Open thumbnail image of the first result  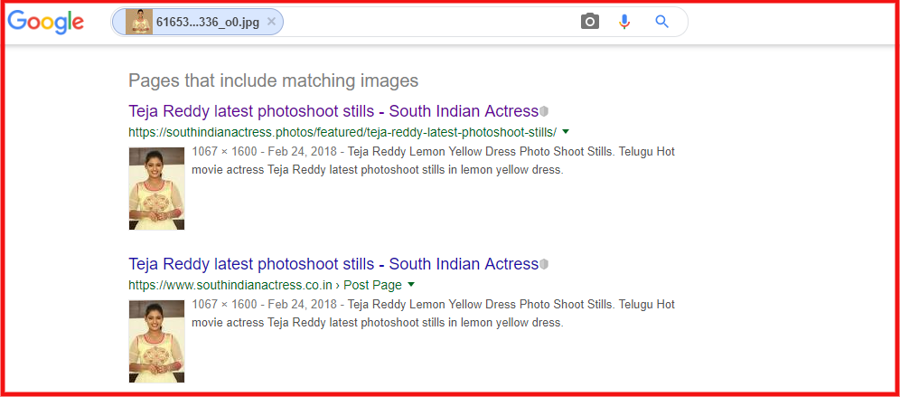coord(156,188)
